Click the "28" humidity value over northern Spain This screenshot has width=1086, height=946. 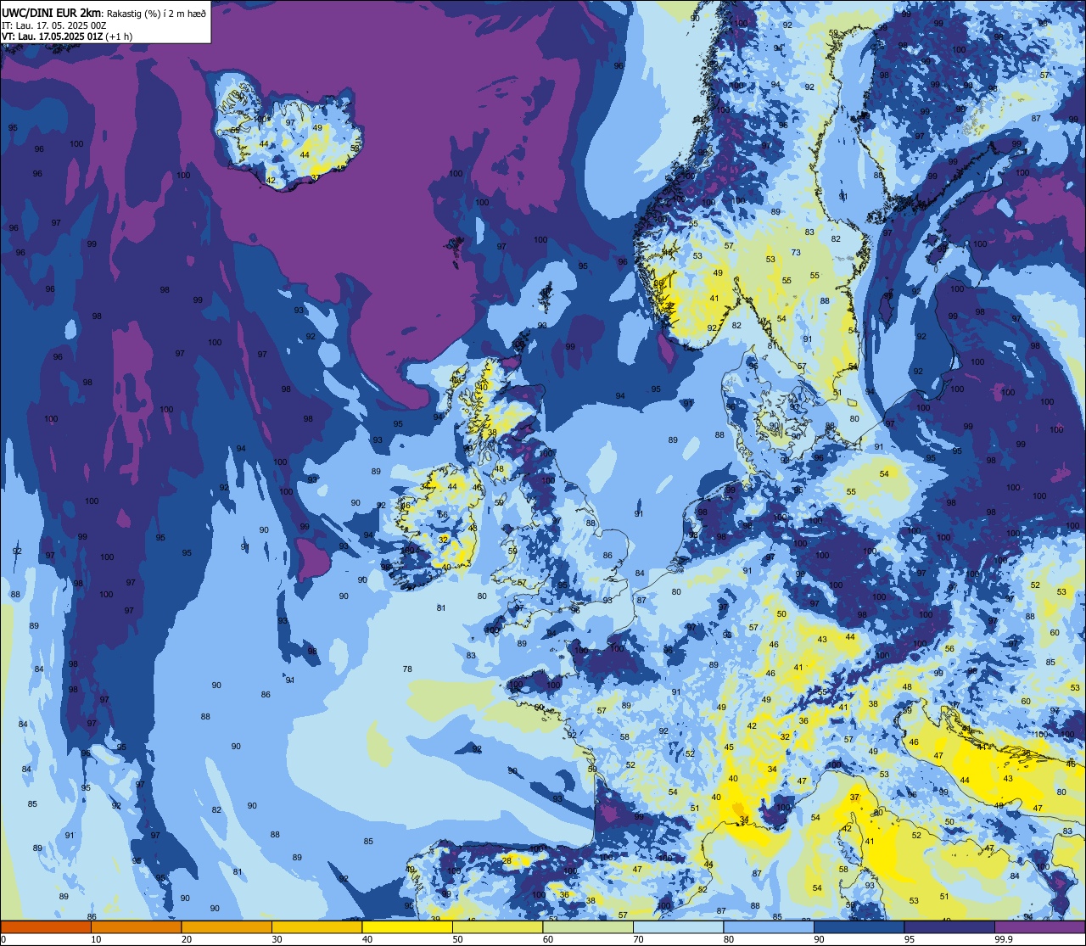pos(507,860)
